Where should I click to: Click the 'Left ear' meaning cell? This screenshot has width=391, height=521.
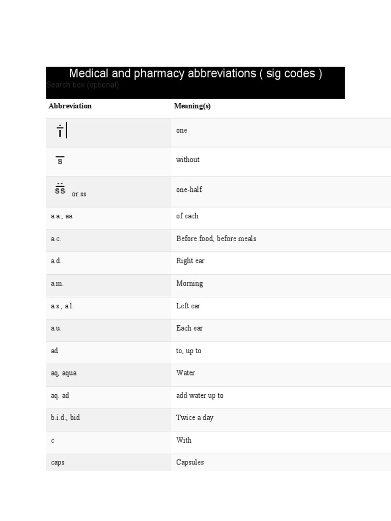point(188,306)
